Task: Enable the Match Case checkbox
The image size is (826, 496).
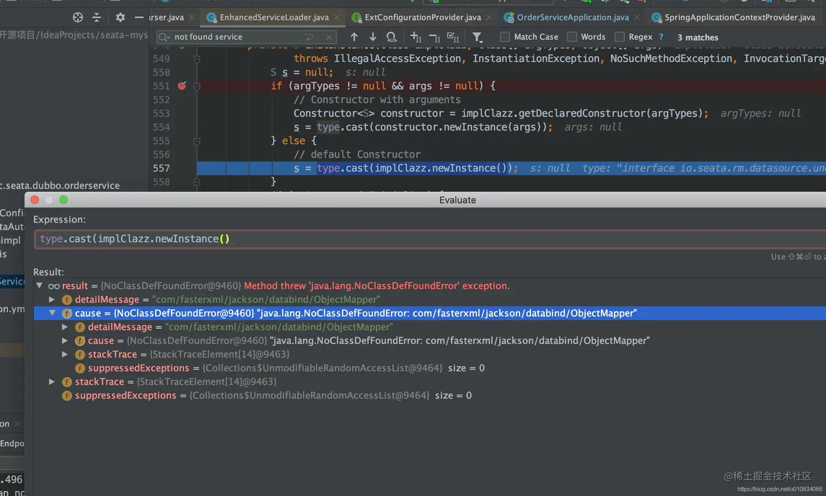Action: pos(505,37)
